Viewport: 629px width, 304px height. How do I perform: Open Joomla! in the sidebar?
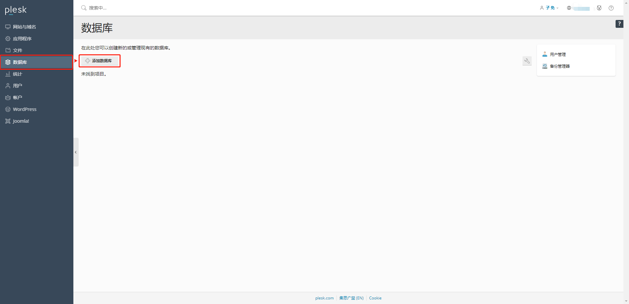[37, 121]
